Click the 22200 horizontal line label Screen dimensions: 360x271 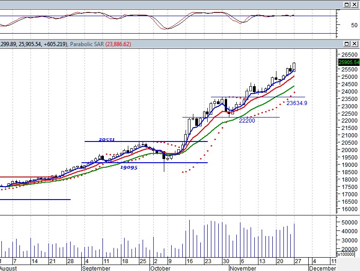point(247,120)
